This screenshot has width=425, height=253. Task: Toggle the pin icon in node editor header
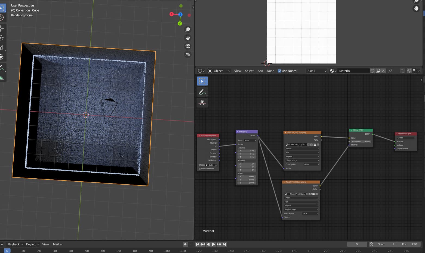[x=390, y=71]
